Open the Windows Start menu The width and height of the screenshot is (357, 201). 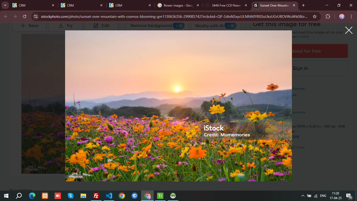[x=6, y=196]
